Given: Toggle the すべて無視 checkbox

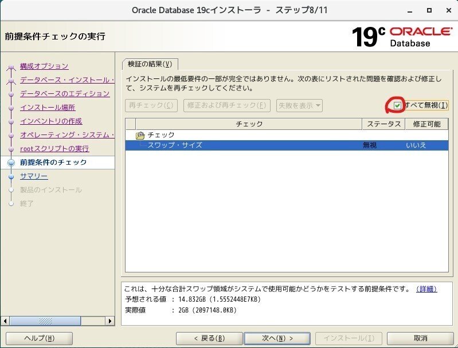Looking at the screenshot, I should click(x=397, y=105).
